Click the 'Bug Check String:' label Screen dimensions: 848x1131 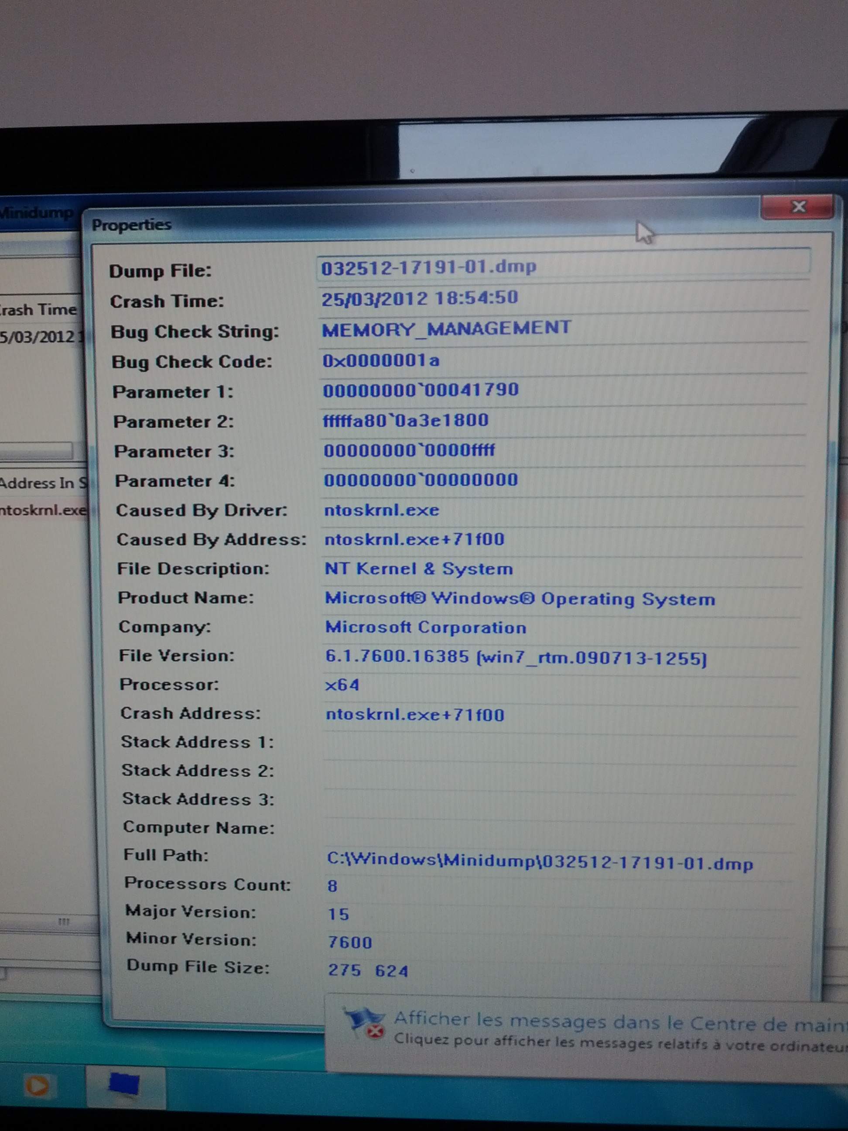(x=195, y=331)
